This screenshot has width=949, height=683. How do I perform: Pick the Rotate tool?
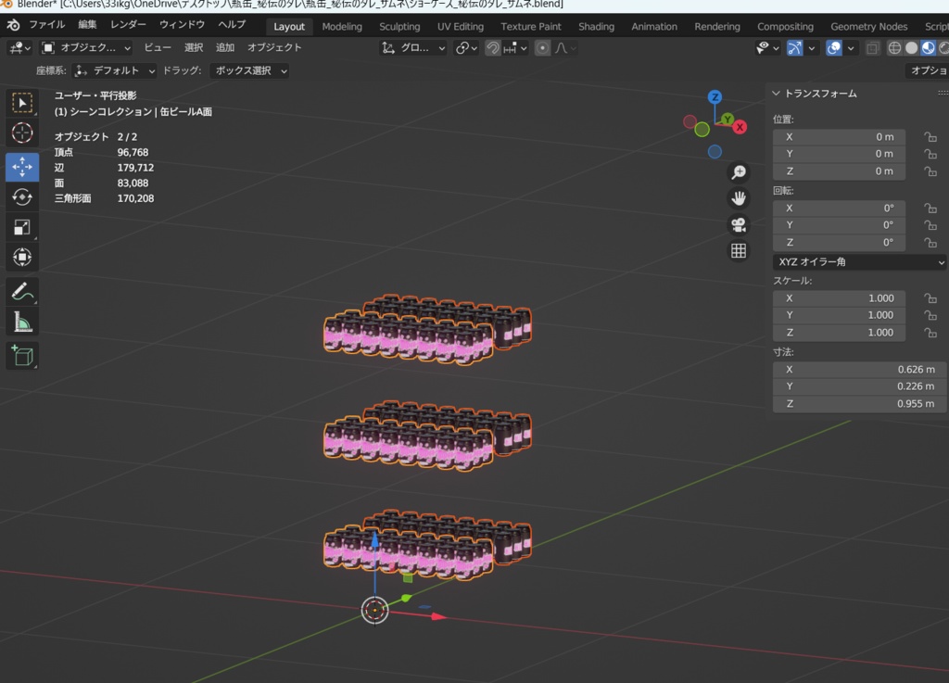click(22, 196)
